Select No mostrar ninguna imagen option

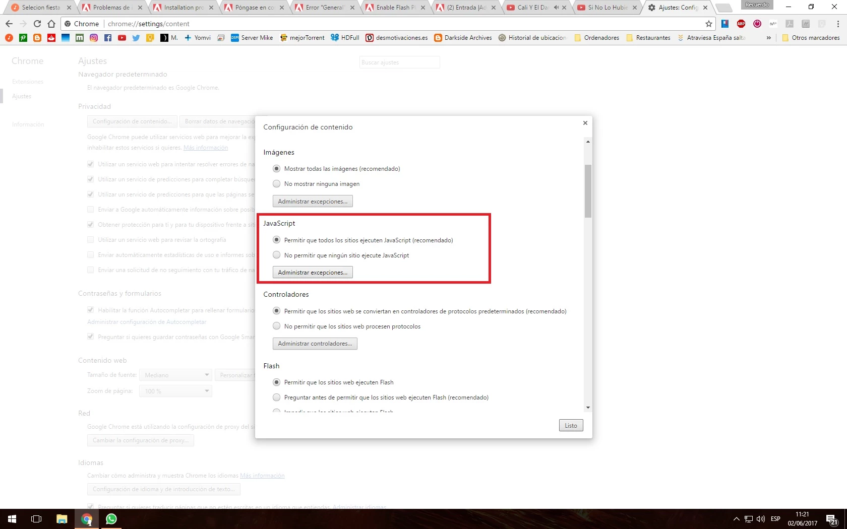pos(276,184)
